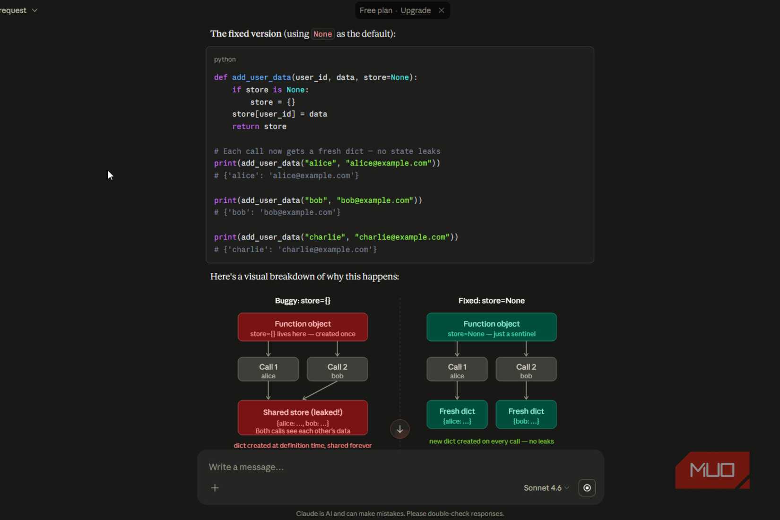
Task: Click the Fresh dict bob box
Action: 526,415
